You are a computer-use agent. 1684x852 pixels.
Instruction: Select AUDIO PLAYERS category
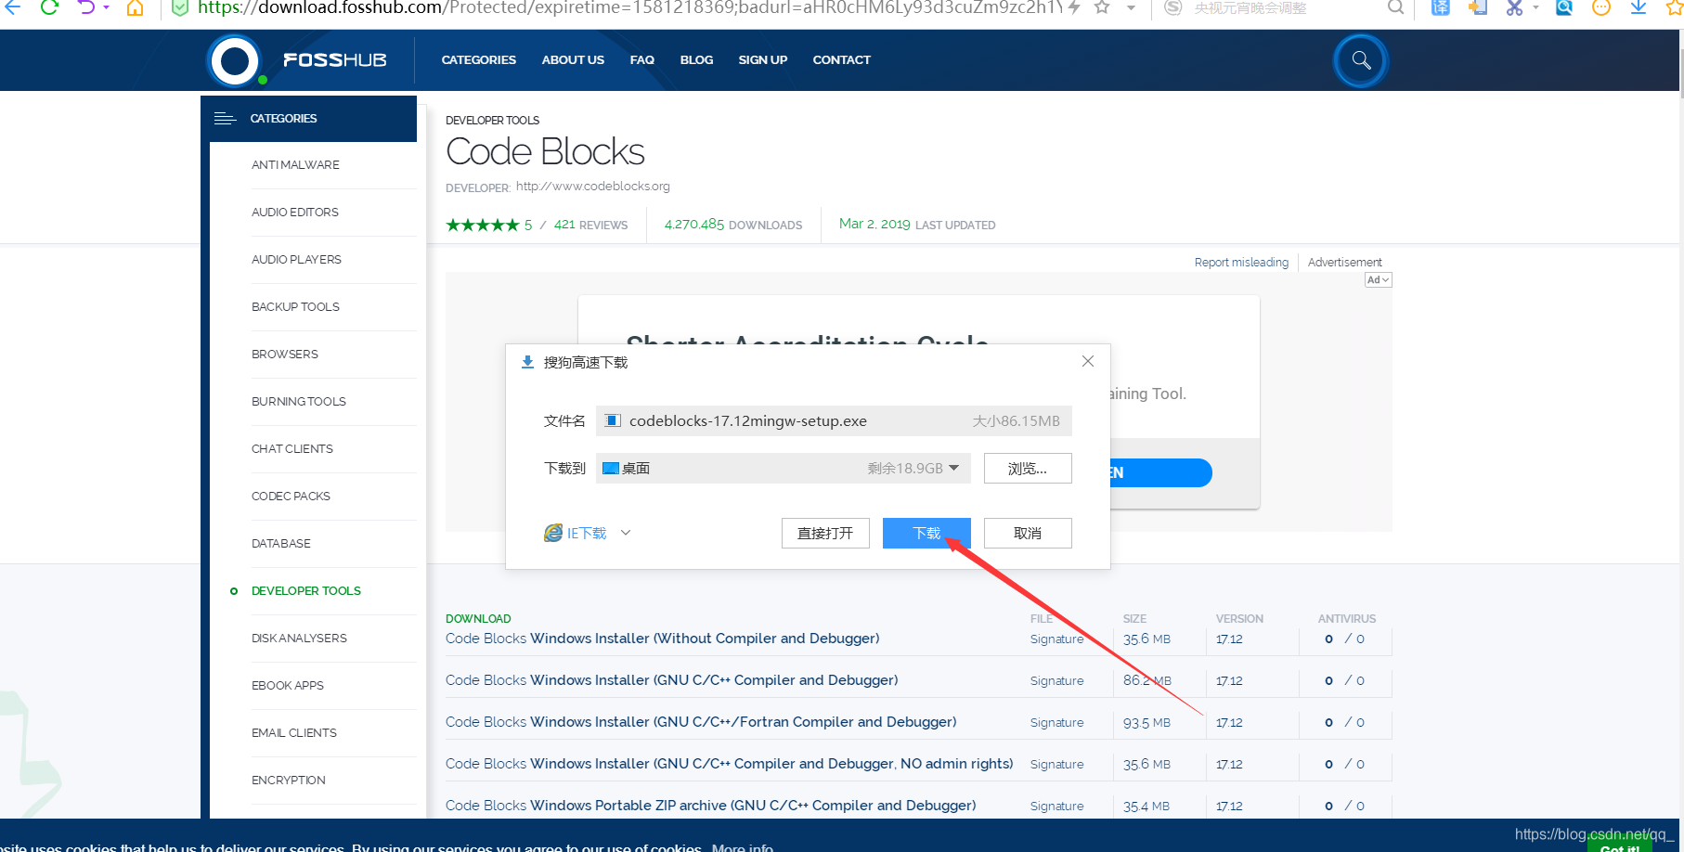(x=296, y=259)
